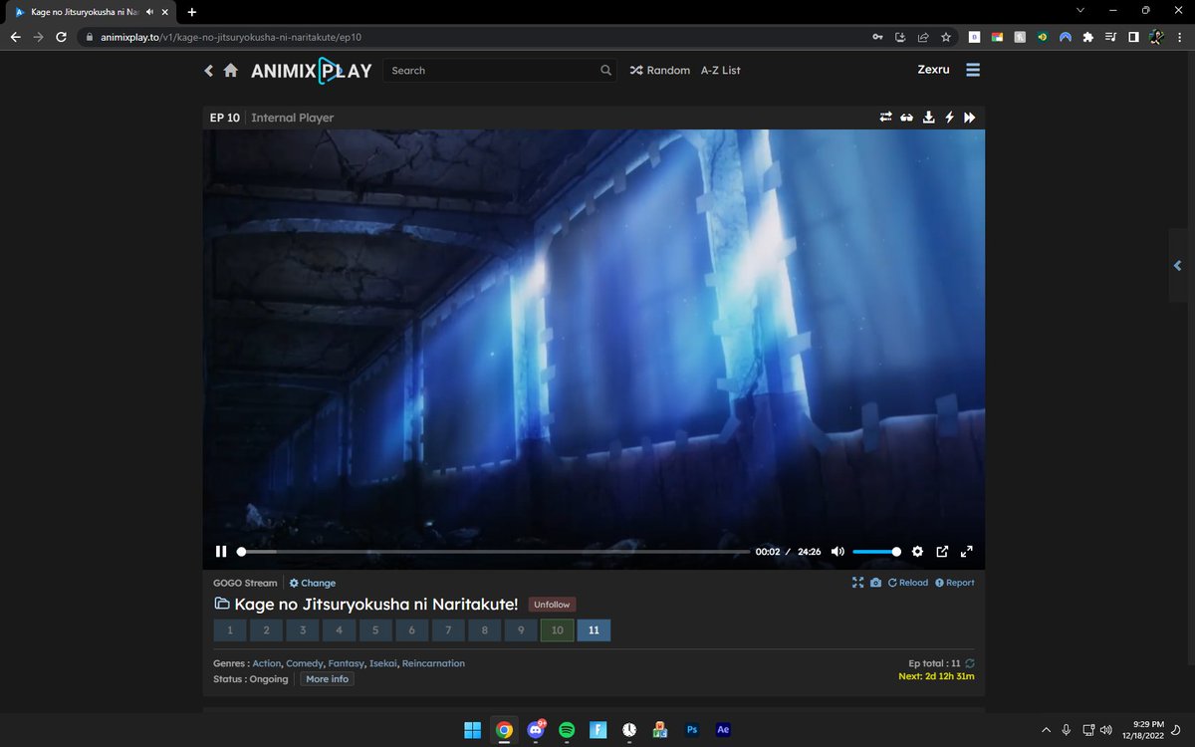Open the Fantasy genre link
Image resolution: width=1195 pixels, height=747 pixels.
pyautogui.click(x=347, y=663)
